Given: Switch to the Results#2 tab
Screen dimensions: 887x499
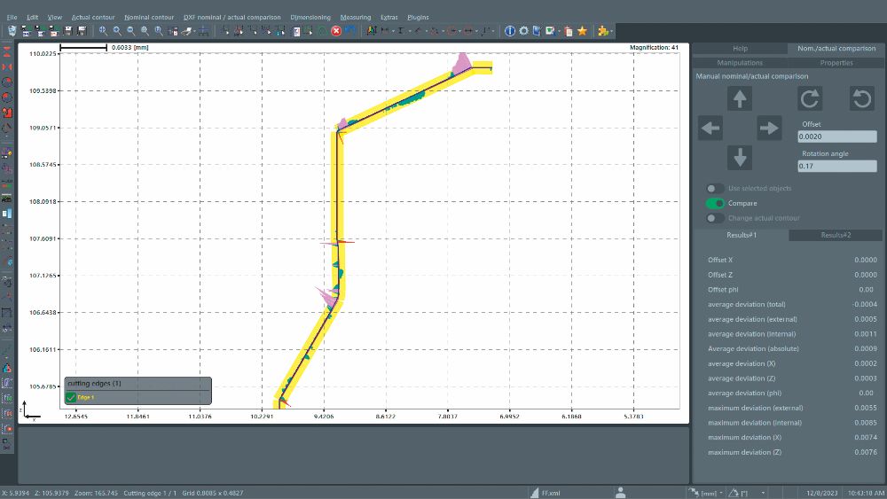Looking at the screenshot, I should click(x=836, y=235).
